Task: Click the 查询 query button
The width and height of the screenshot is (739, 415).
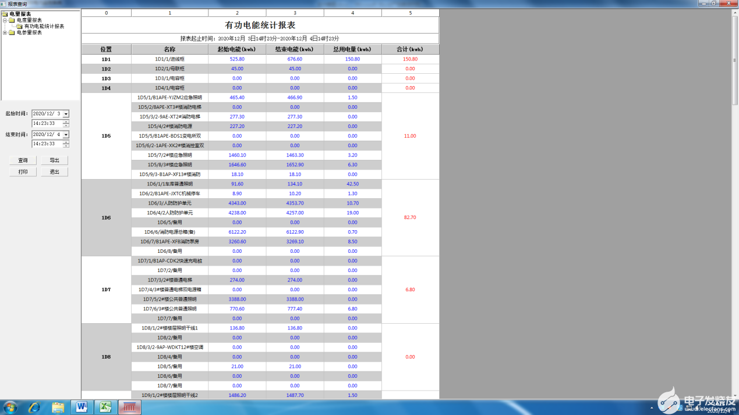Action: tap(23, 160)
